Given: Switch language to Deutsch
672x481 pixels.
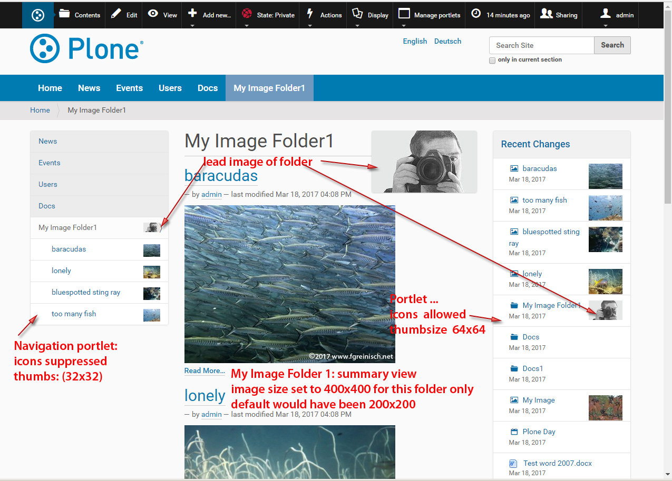Looking at the screenshot, I should pyautogui.click(x=447, y=41).
